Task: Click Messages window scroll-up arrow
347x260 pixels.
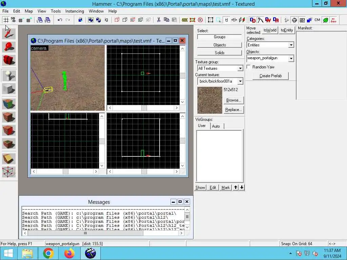Action: pos(187,210)
